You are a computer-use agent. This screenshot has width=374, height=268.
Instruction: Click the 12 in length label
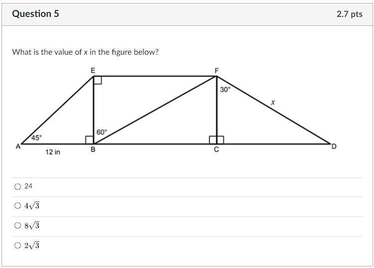[53, 152]
